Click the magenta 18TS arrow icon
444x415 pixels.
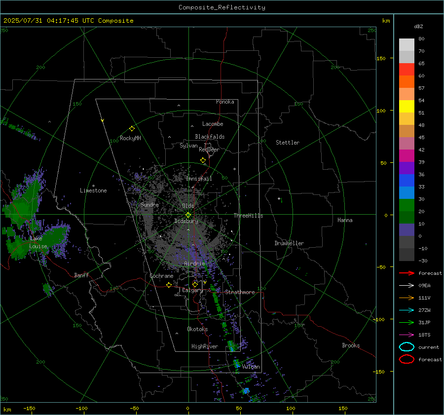click(x=407, y=335)
